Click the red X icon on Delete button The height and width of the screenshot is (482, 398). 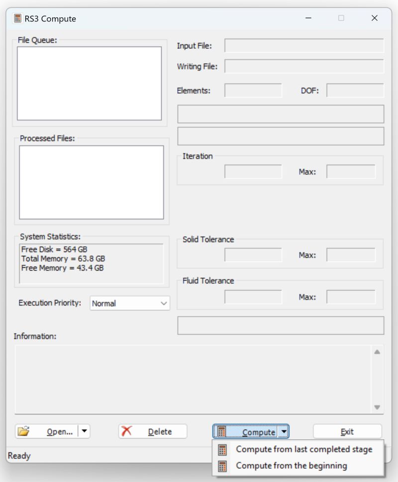tap(126, 431)
